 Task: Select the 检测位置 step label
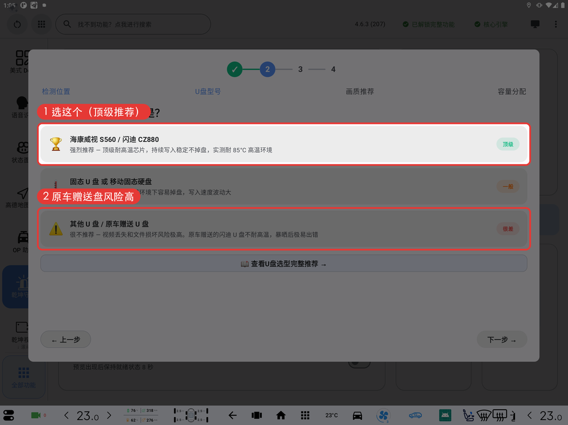pyautogui.click(x=56, y=91)
